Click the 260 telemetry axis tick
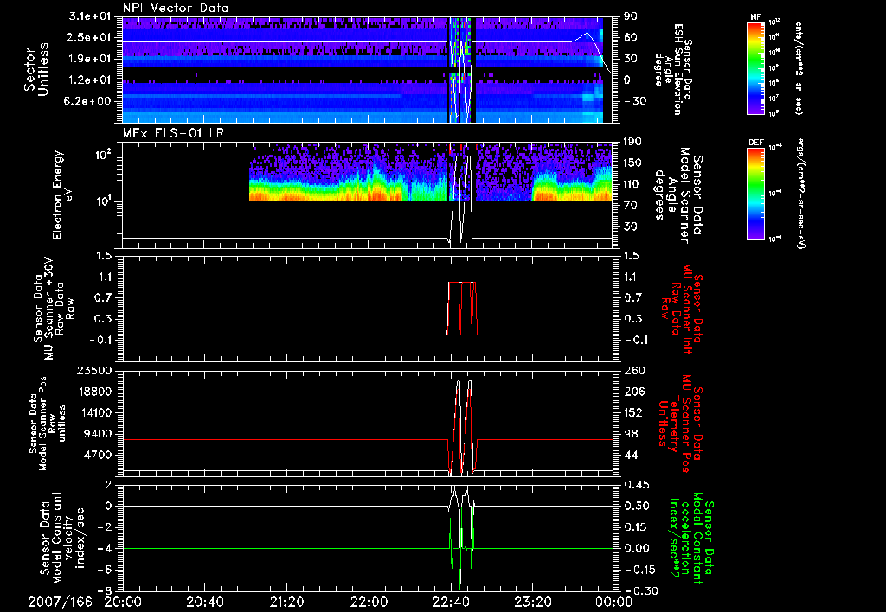This screenshot has height=612, width=886. point(632,371)
